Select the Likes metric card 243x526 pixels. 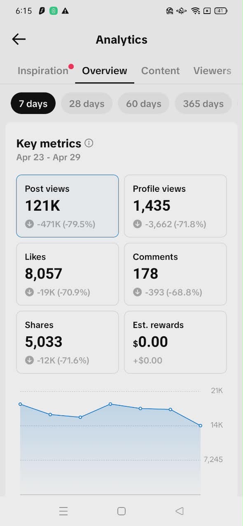tap(68, 274)
